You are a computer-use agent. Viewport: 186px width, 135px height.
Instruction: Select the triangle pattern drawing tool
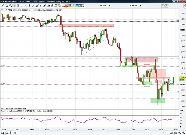pos(60,6)
